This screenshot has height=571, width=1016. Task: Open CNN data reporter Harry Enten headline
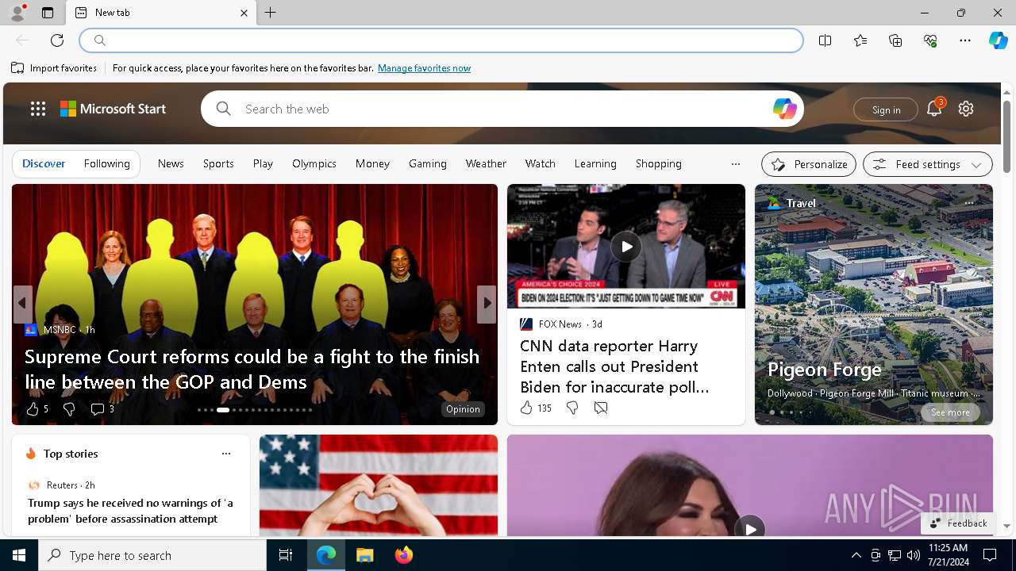point(614,366)
